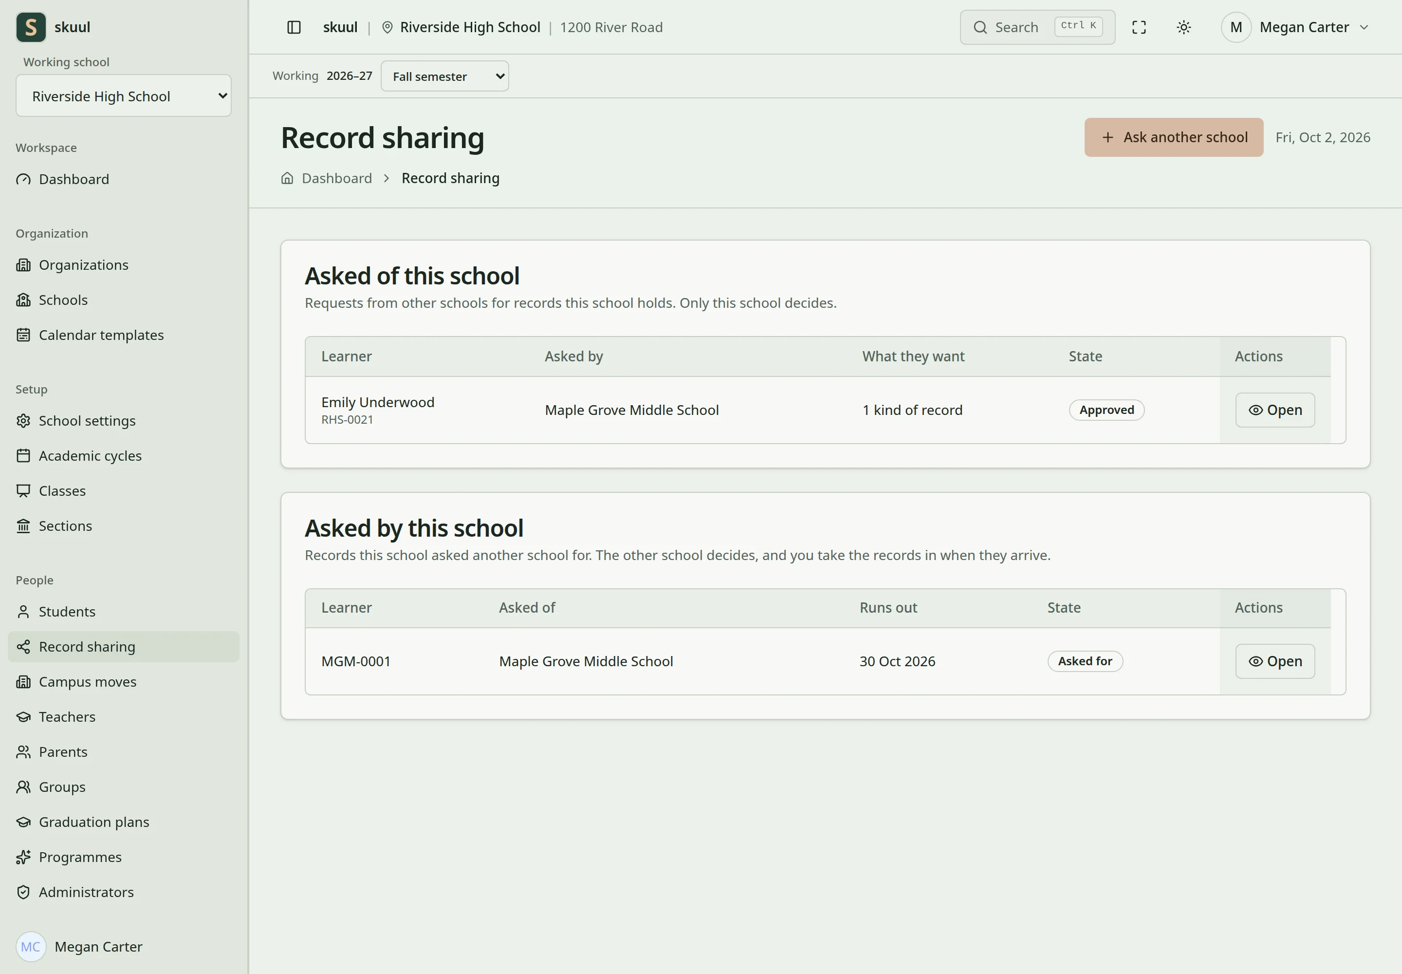Open the Working school dropdown
Screen dimensions: 1402x974
[x=124, y=96]
